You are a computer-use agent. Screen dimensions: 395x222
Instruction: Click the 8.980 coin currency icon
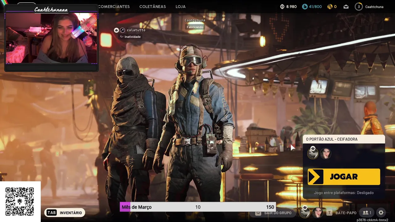click(282, 6)
